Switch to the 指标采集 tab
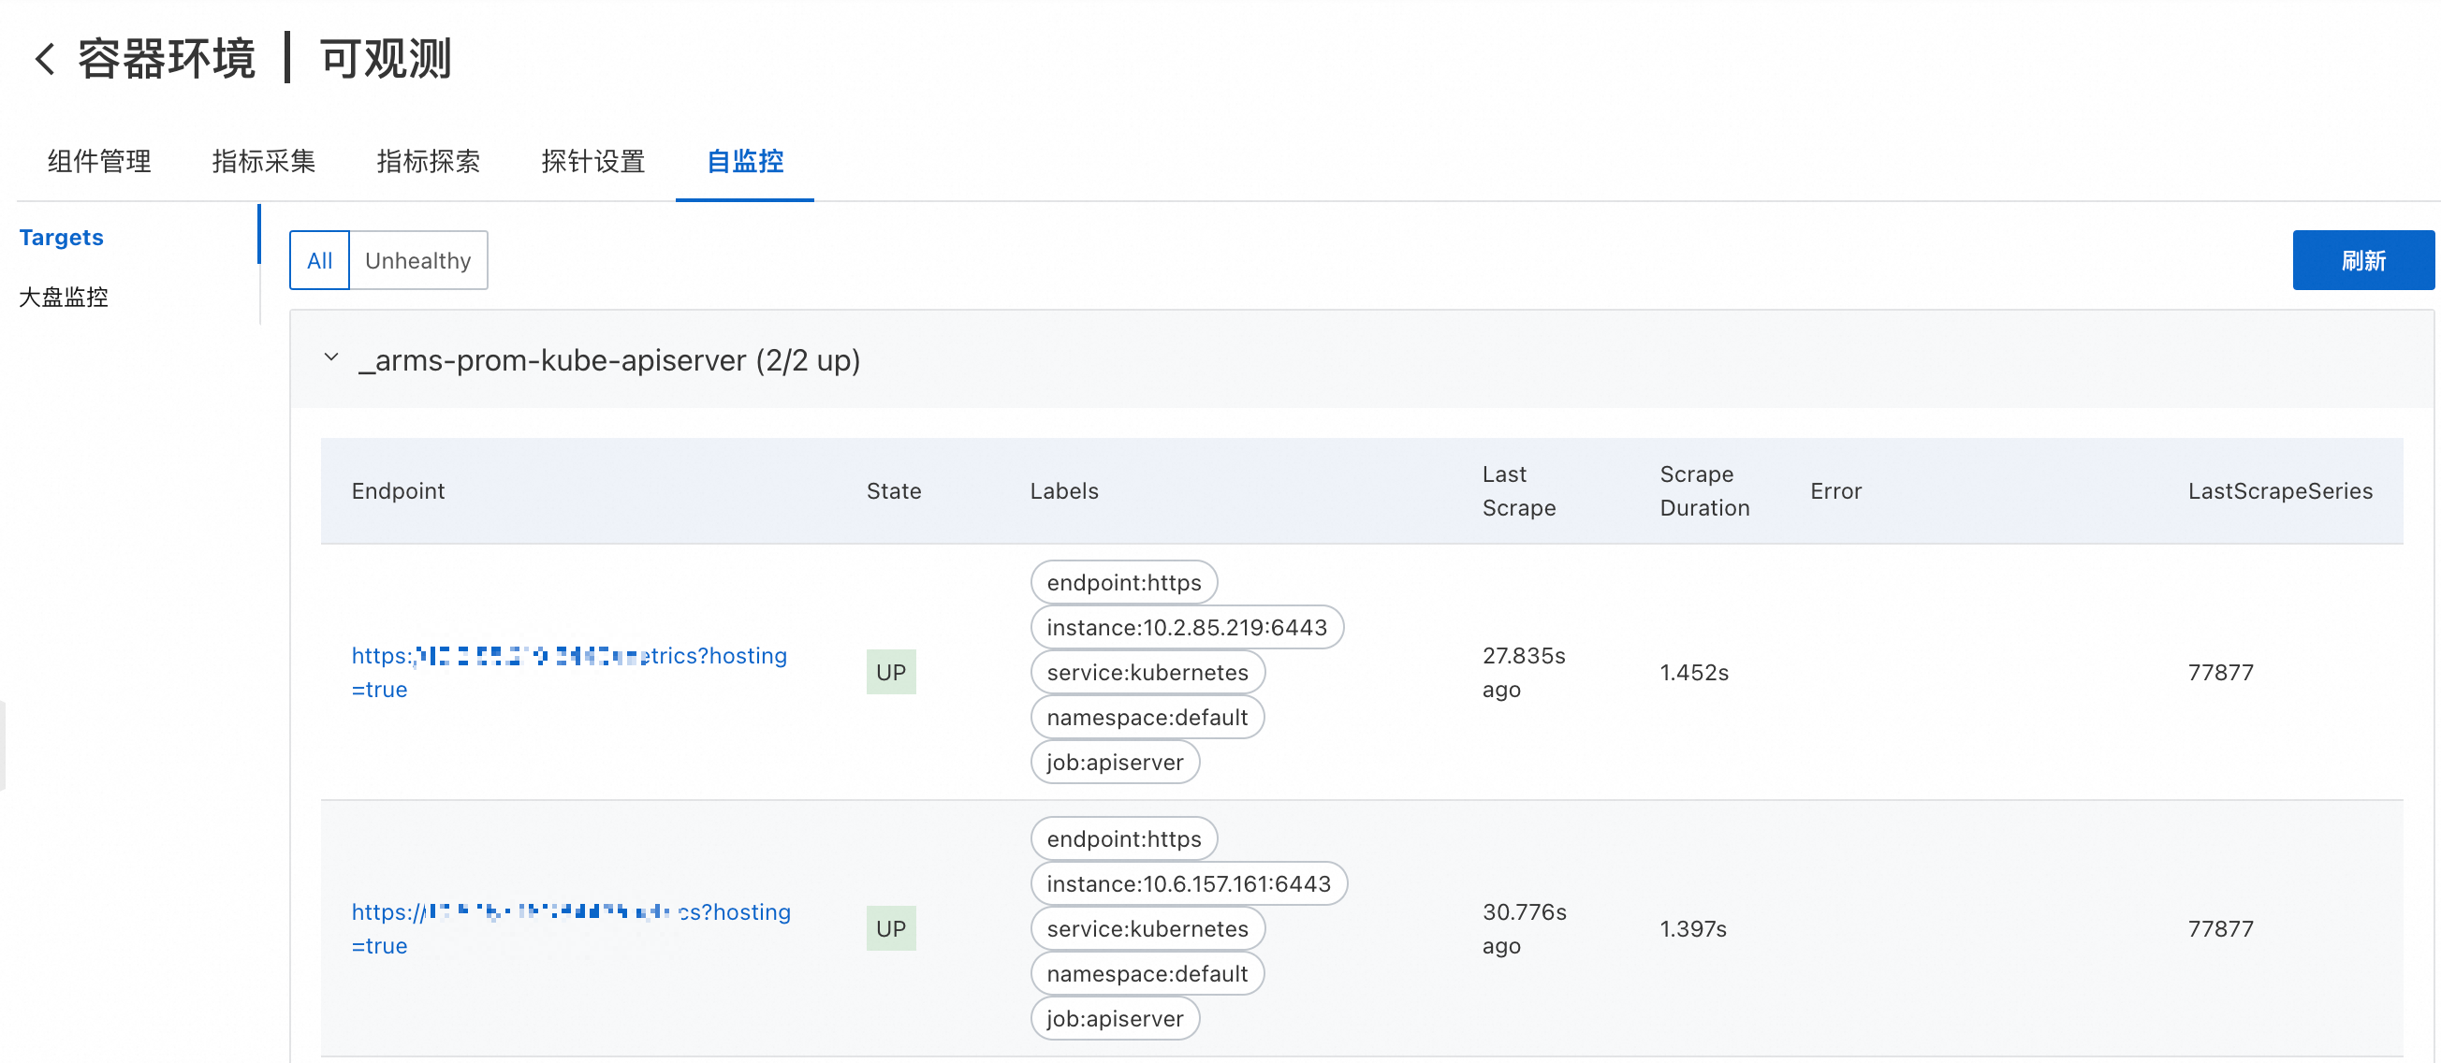The height and width of the screenshot is (1063, 2441). click(263, 161)
